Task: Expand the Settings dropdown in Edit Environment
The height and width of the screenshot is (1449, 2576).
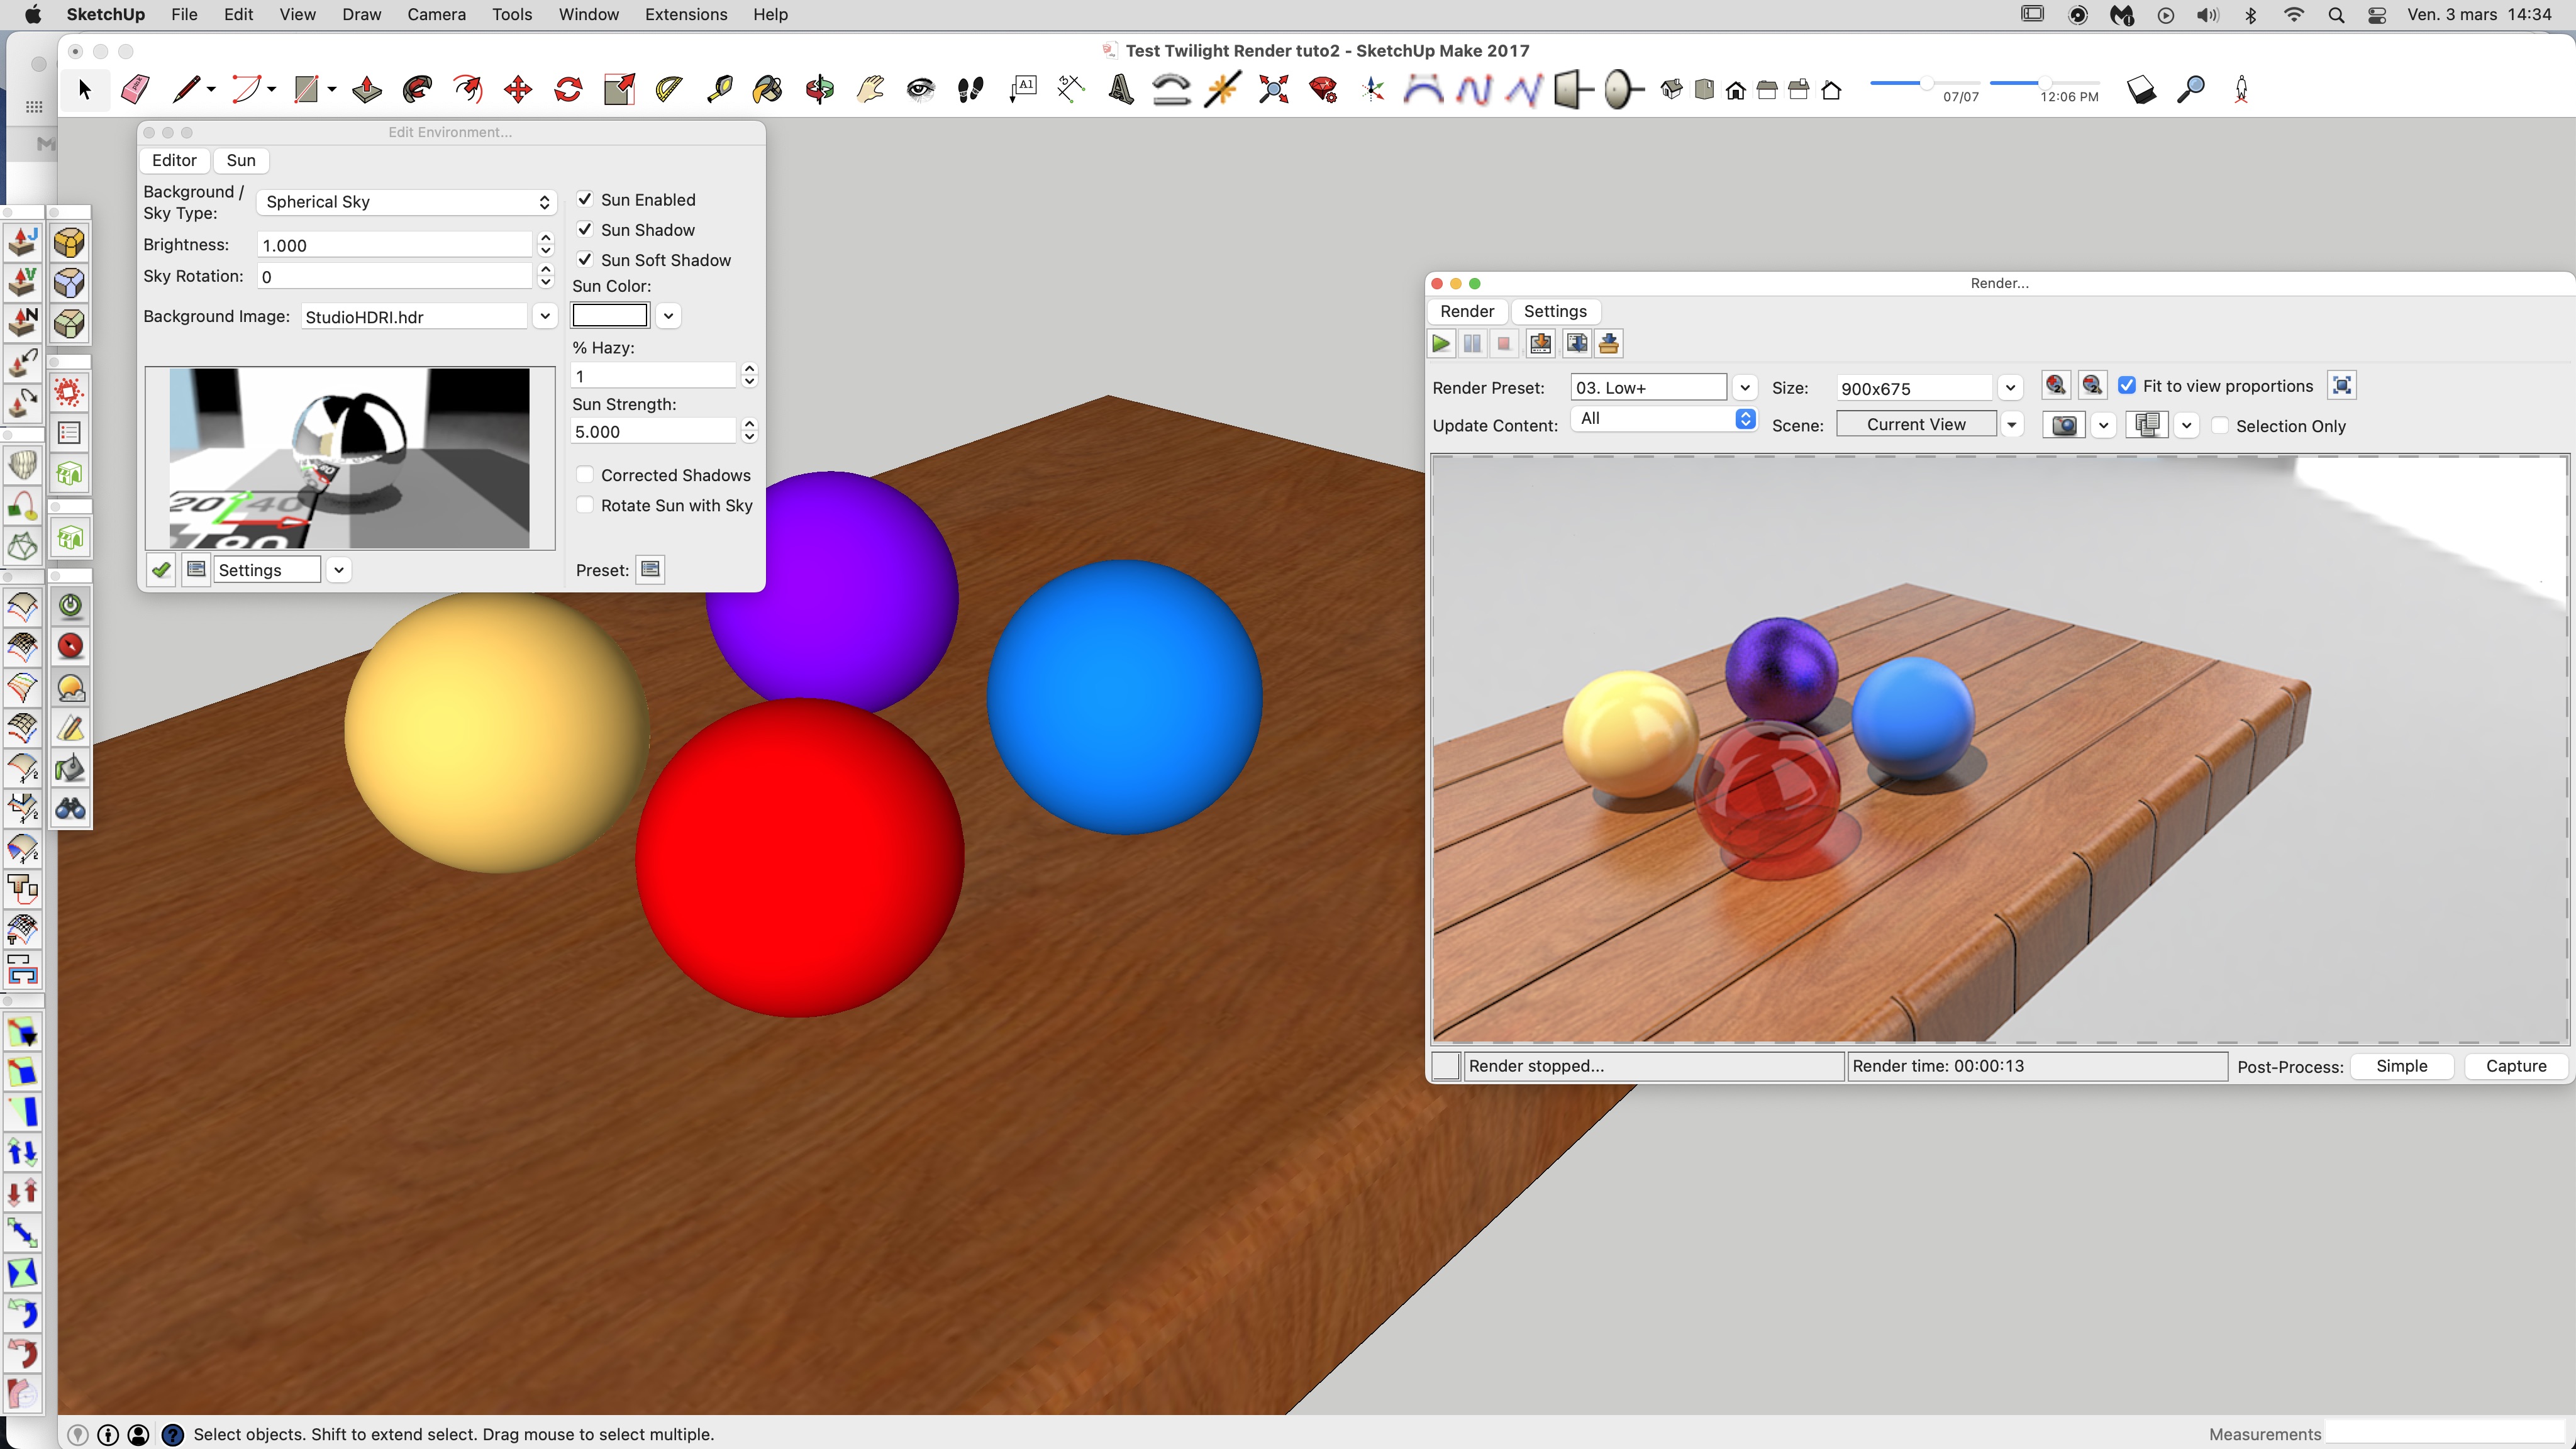Action: [x=339, y=570]
